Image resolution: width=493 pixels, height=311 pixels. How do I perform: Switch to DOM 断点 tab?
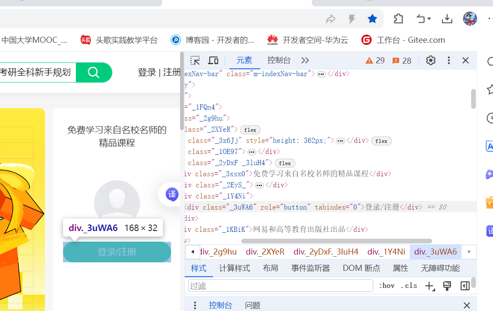pos(361,268)
